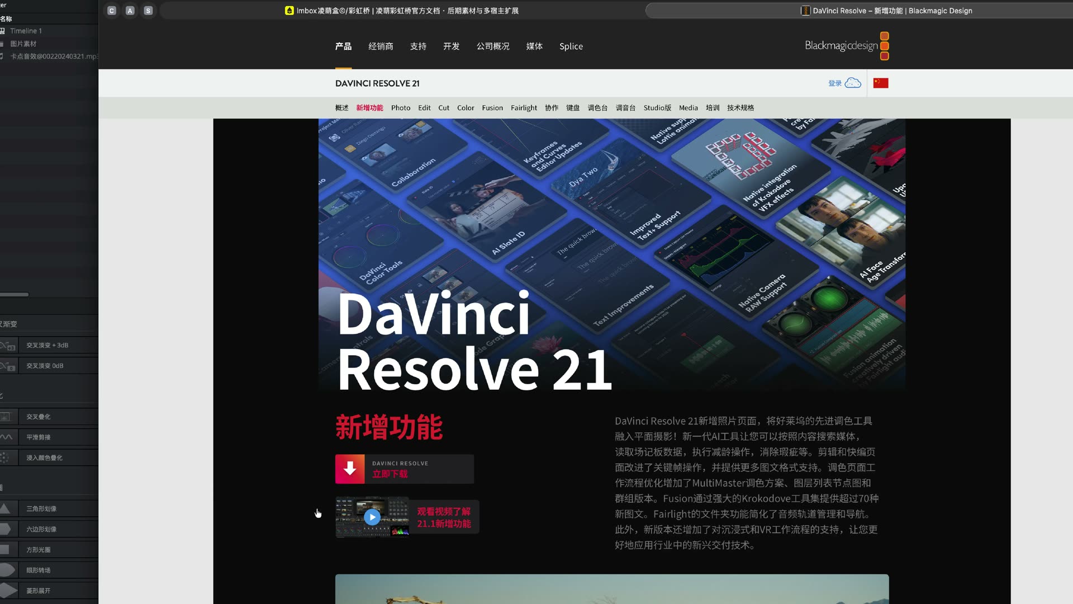Select the 卡点音效 mp3 clip

pos(54,56)
